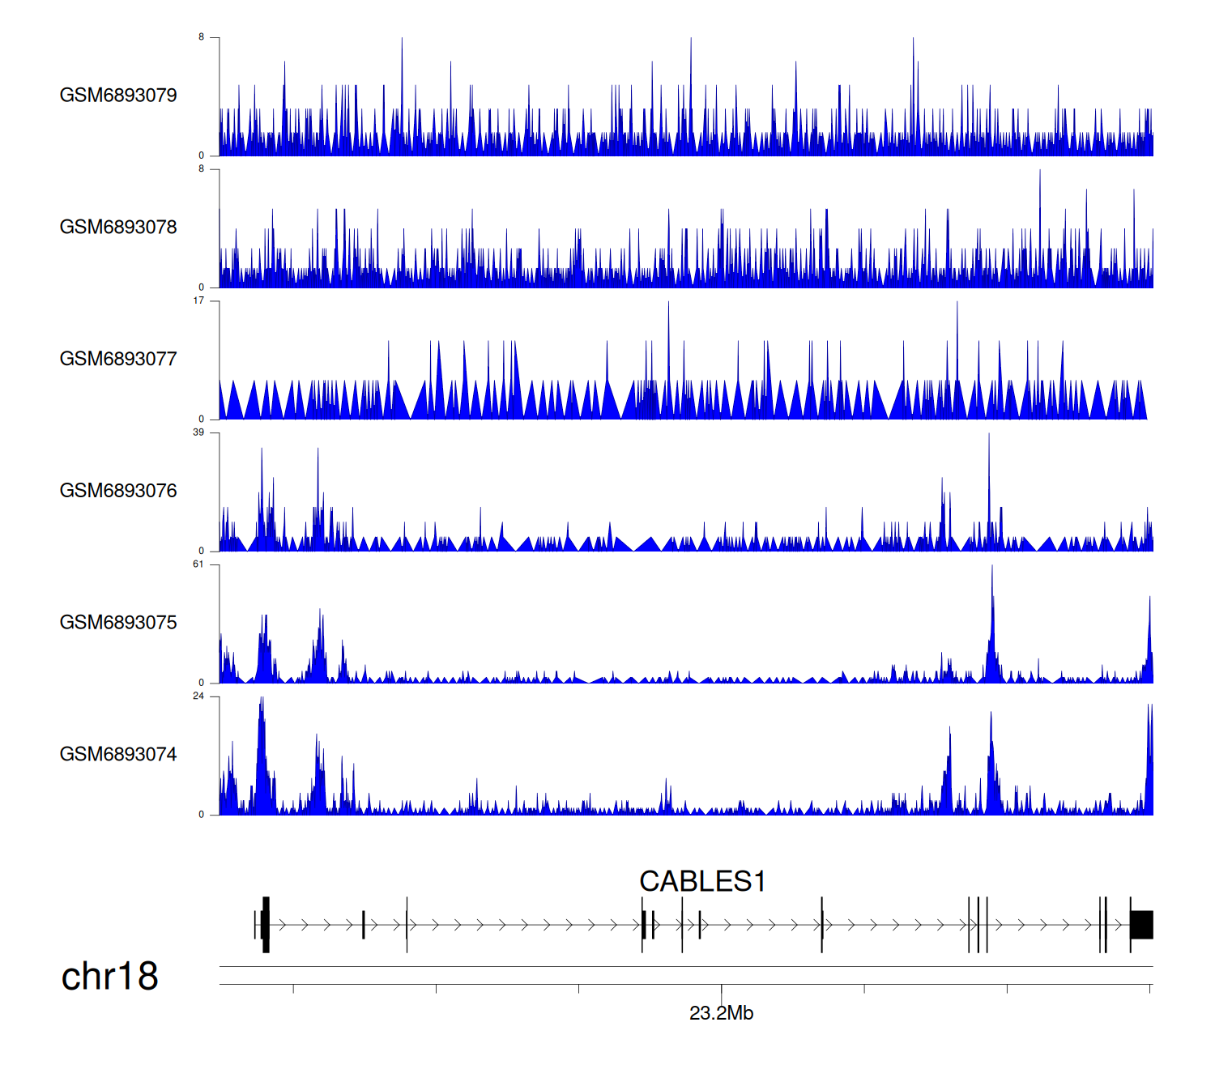This screenshot has width=1215, height=1069.
Task: Select the GSM6893078 track label
Action: [118, 228]
